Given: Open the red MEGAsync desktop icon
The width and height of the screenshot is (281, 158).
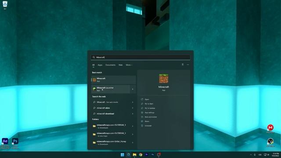Looking at the screenshot, I should (x=270, y=129).
